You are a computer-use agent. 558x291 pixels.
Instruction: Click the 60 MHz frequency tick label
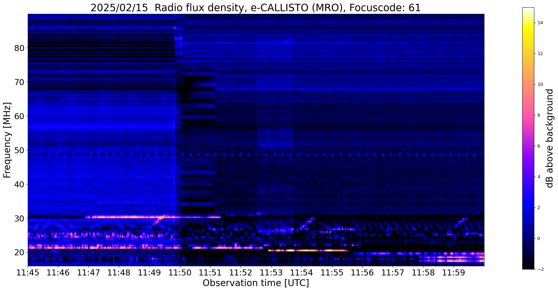coord(19,116)
